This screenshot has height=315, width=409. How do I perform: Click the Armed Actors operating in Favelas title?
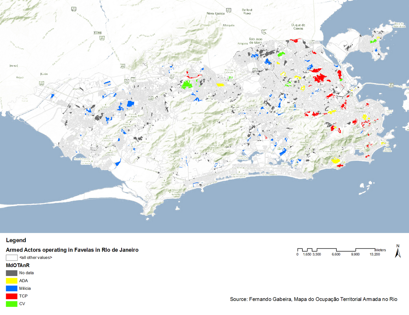coord(72,250)
